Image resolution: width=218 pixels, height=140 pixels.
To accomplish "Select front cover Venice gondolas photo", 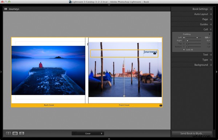I will click(x=125, y=69).
